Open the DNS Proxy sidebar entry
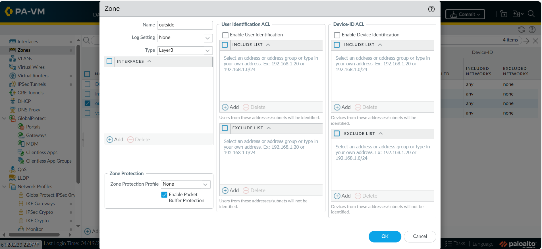 click(x=29, y=110)
